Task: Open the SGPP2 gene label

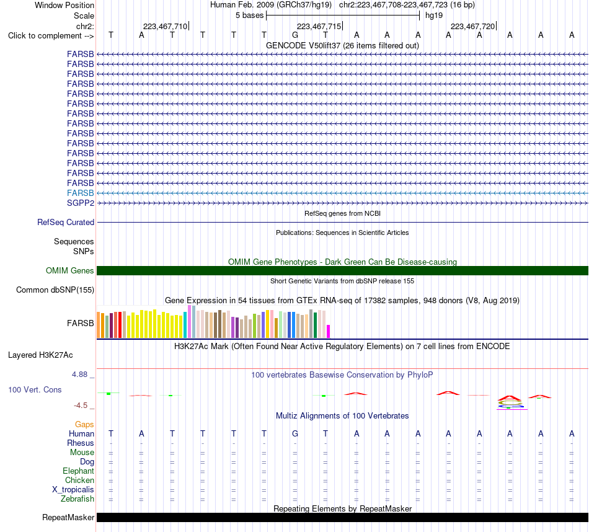Action: (81, 203)
